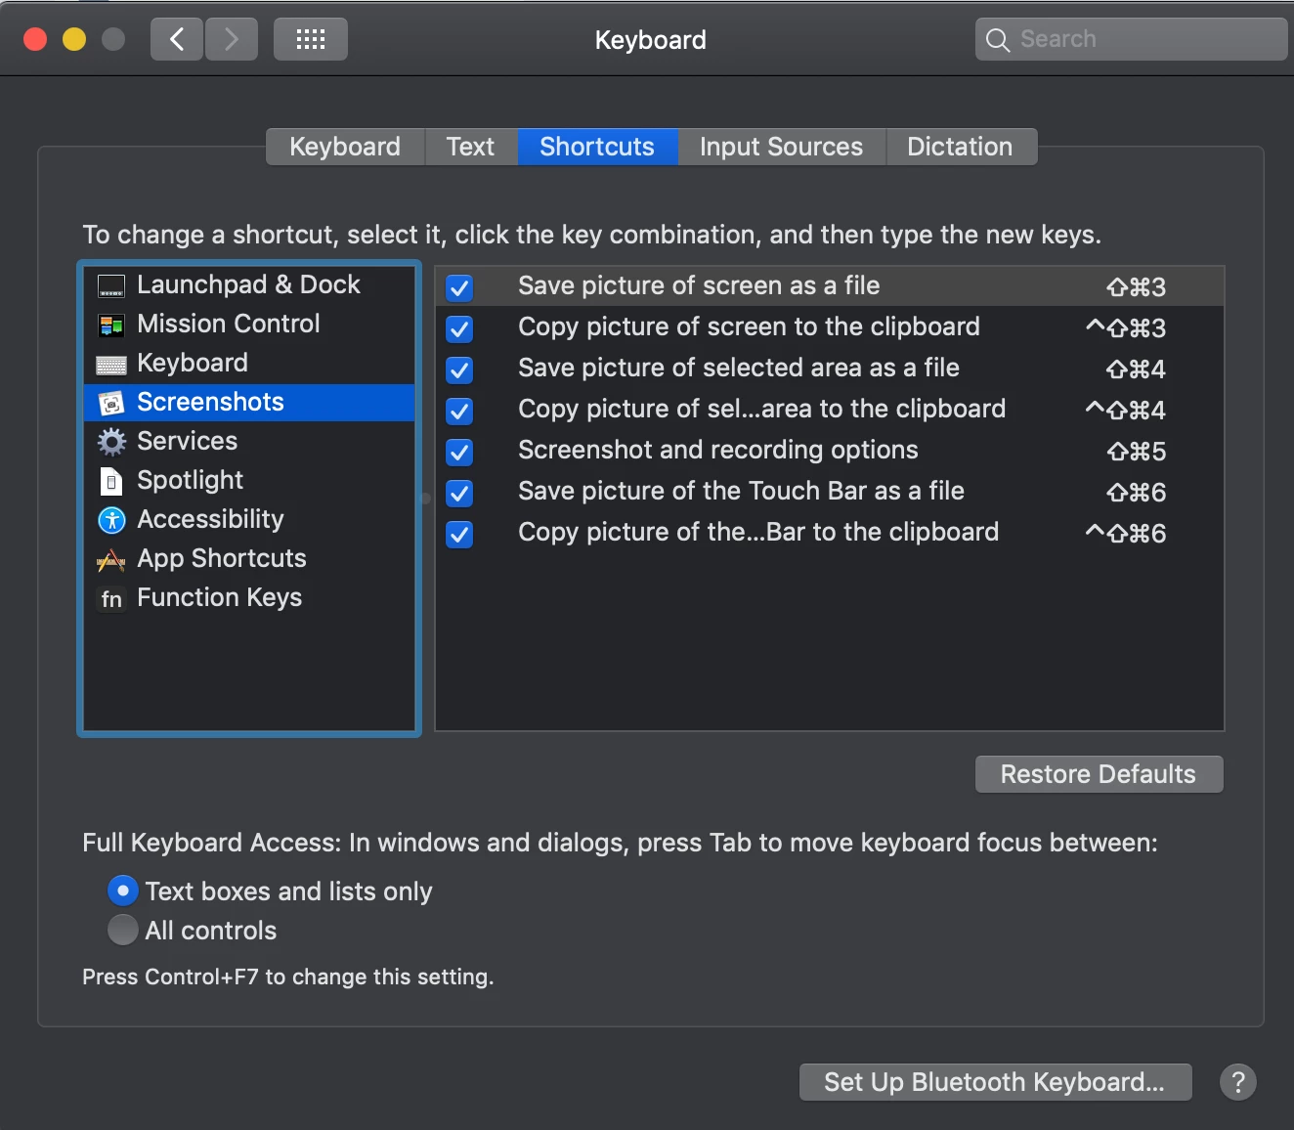Go back with the left chevron button
Image resolution: width=1294 pixels, height=1130 pixels.
(177, 39)
